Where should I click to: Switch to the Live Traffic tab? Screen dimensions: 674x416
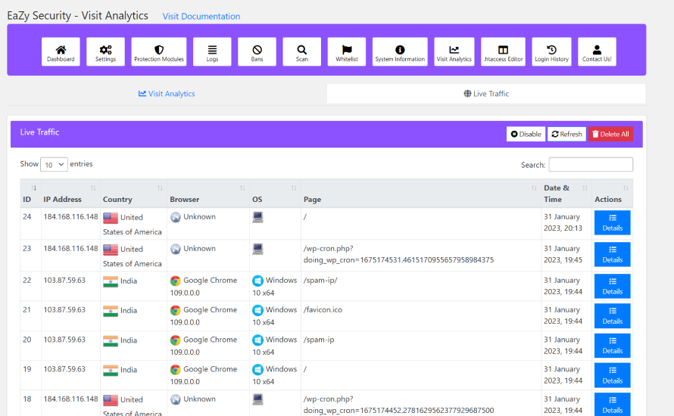(x=486, y=94)
